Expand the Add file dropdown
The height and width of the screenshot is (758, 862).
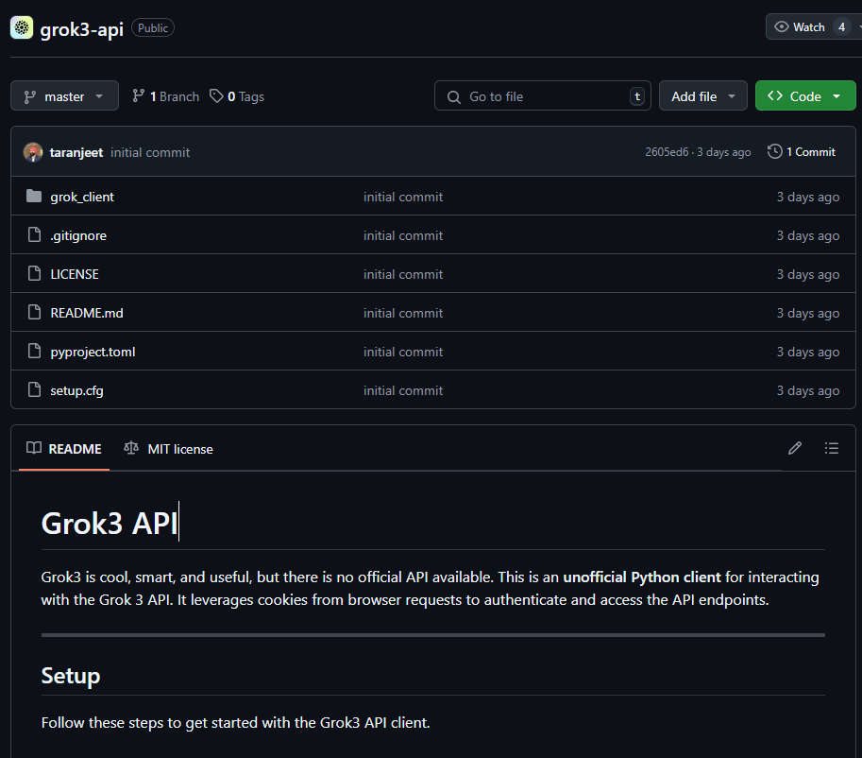tap(702, 96)
